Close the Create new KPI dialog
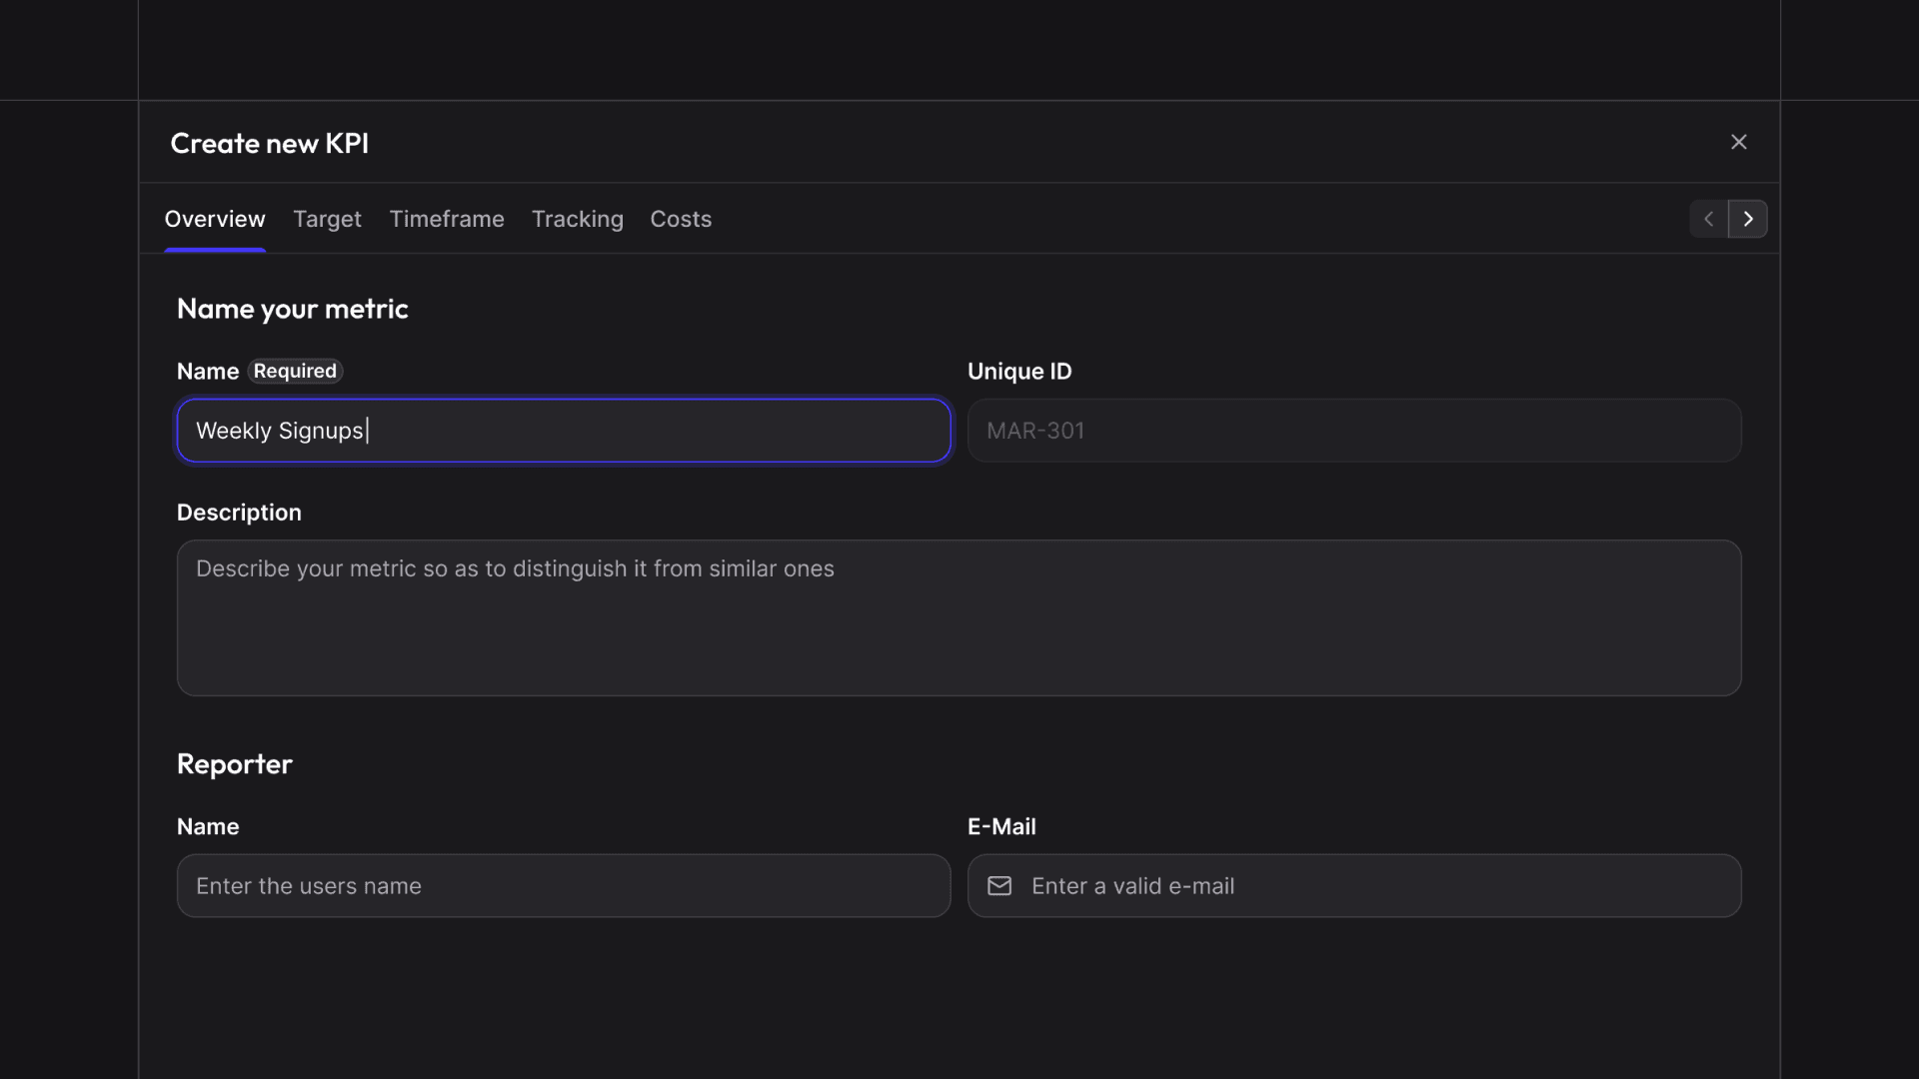 1738,142
